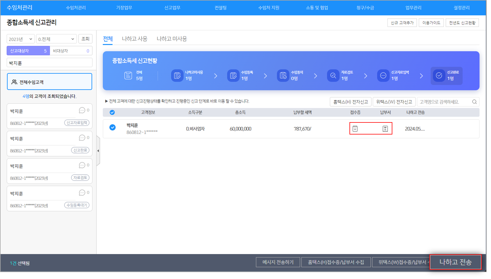The height and width of the screenshot is (279, 491).
Task: Click the 수임등록 status step icon
Action: coord(233,75)
